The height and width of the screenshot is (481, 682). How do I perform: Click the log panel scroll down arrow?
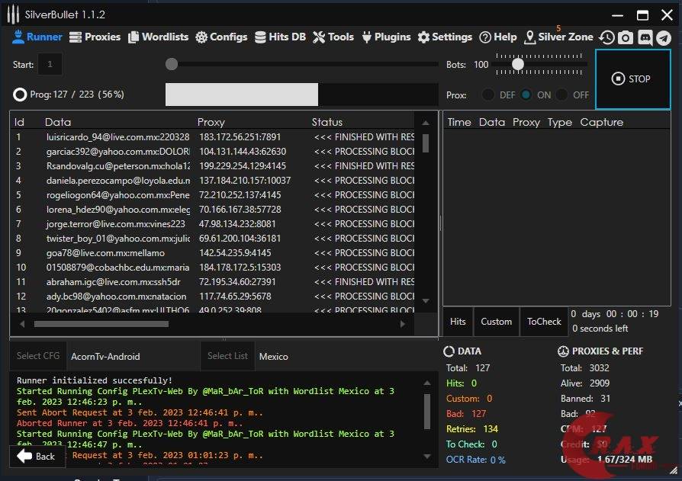[427, 457]
